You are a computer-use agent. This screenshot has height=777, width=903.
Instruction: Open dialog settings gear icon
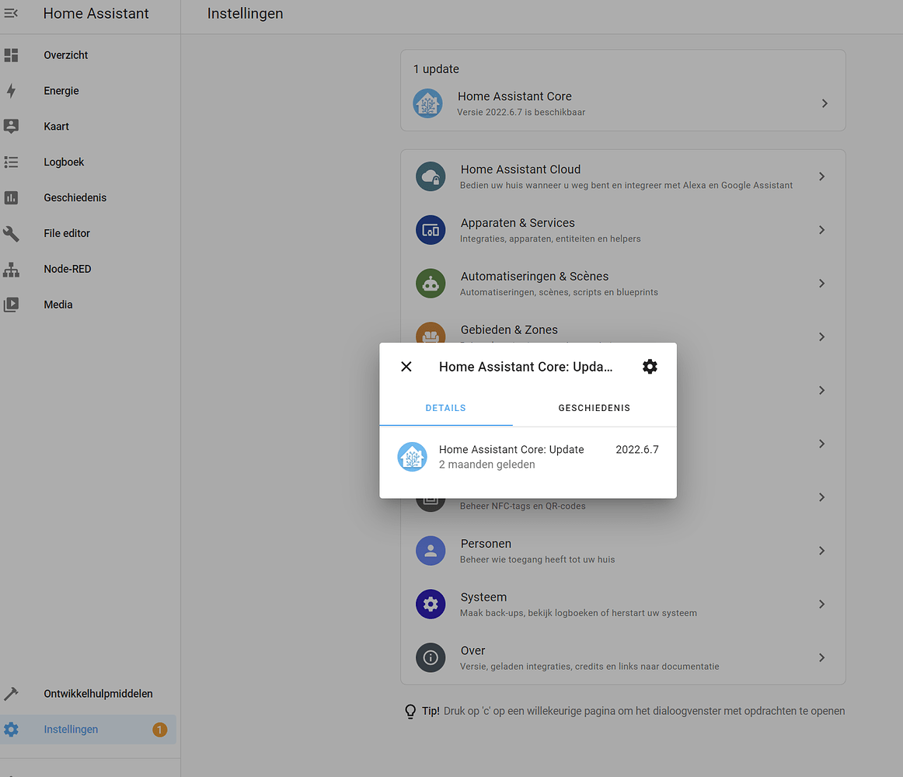point(650,367)
